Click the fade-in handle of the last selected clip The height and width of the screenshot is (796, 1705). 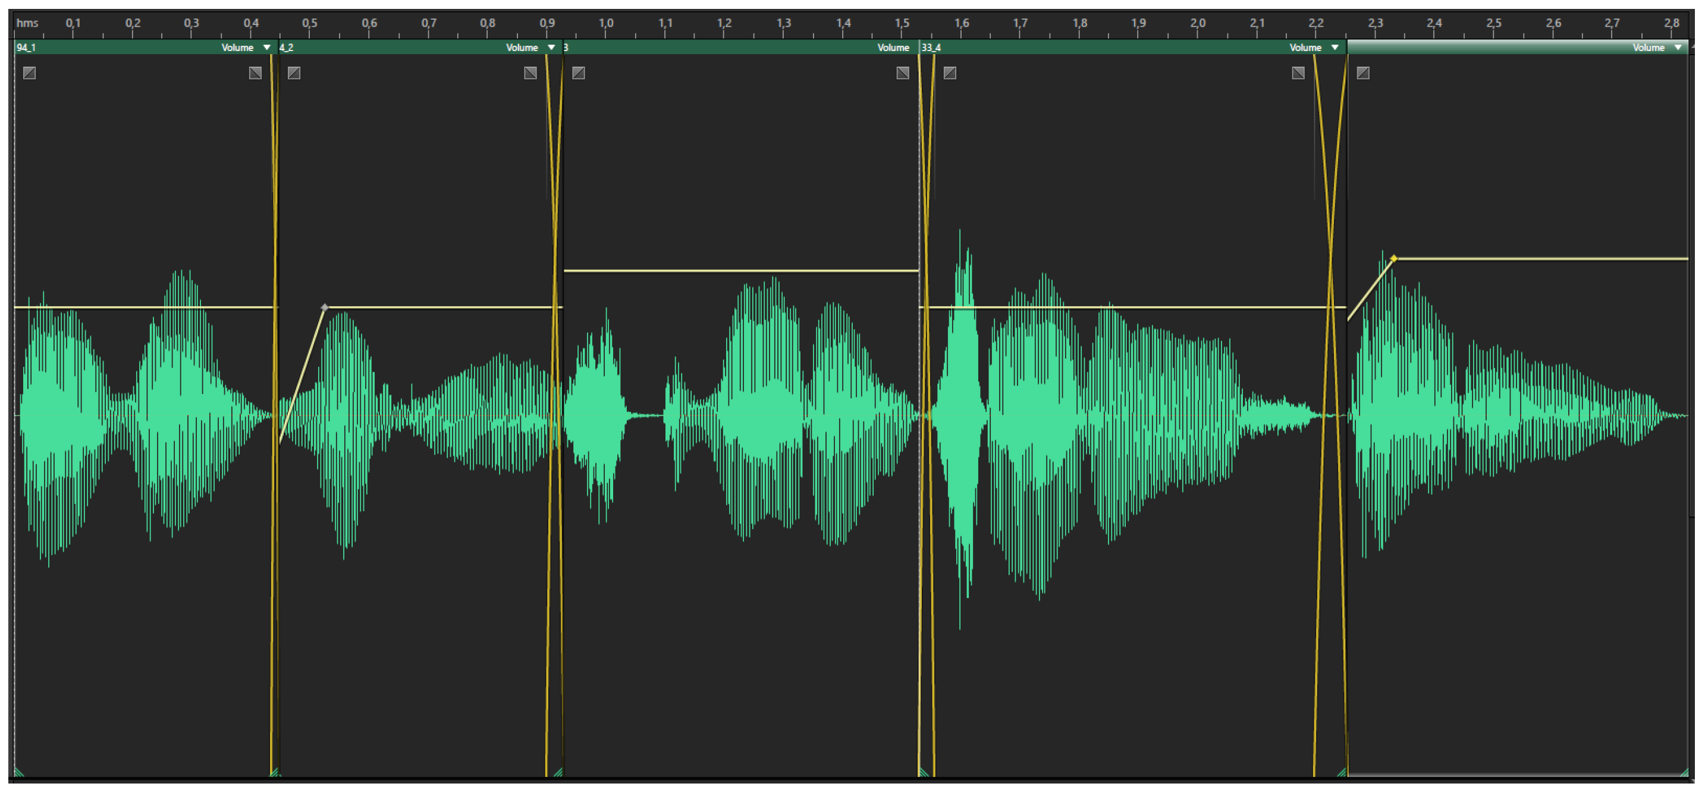pyautogui.click(x=1363, y=73)
